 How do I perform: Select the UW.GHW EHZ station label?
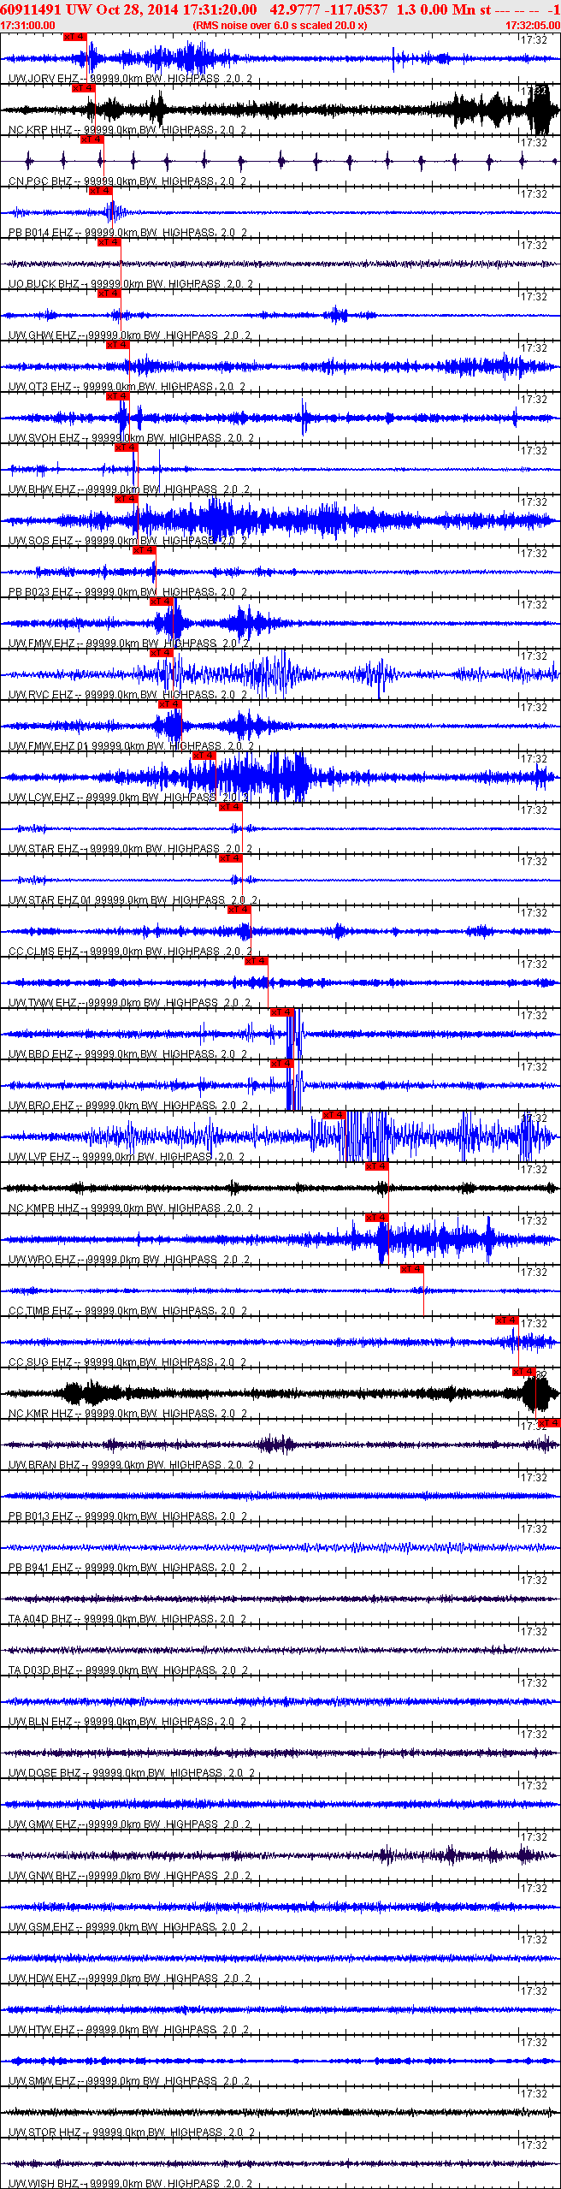coord(43,335)
